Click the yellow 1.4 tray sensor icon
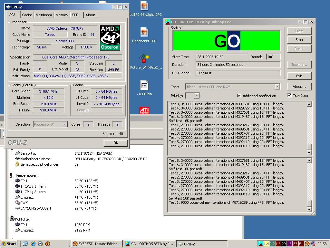 tap(266, 244)
